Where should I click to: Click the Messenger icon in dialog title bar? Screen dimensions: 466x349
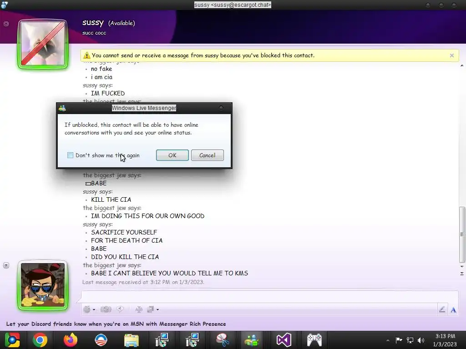click(62, 108)
